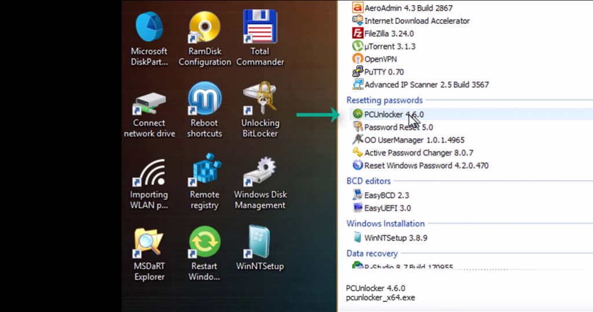The width and height of the screenshot is (593, 312).
Task: Click the pcunlocker_x64.exe filename text
Action: [x=380, y=298]
